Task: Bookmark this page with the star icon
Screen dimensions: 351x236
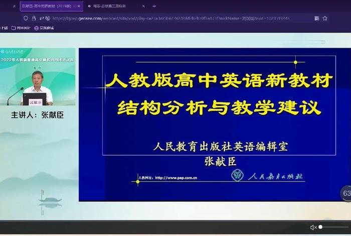Action: click(325, 18)
